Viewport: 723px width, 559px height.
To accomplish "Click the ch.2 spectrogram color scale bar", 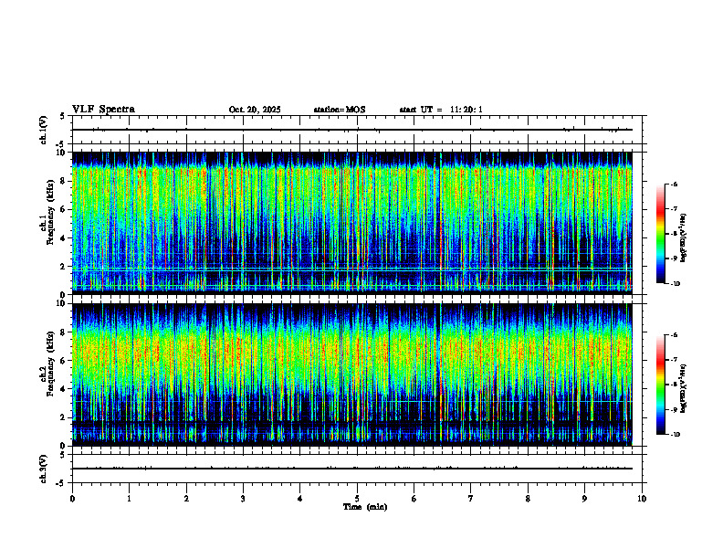I will pos(660,385).
